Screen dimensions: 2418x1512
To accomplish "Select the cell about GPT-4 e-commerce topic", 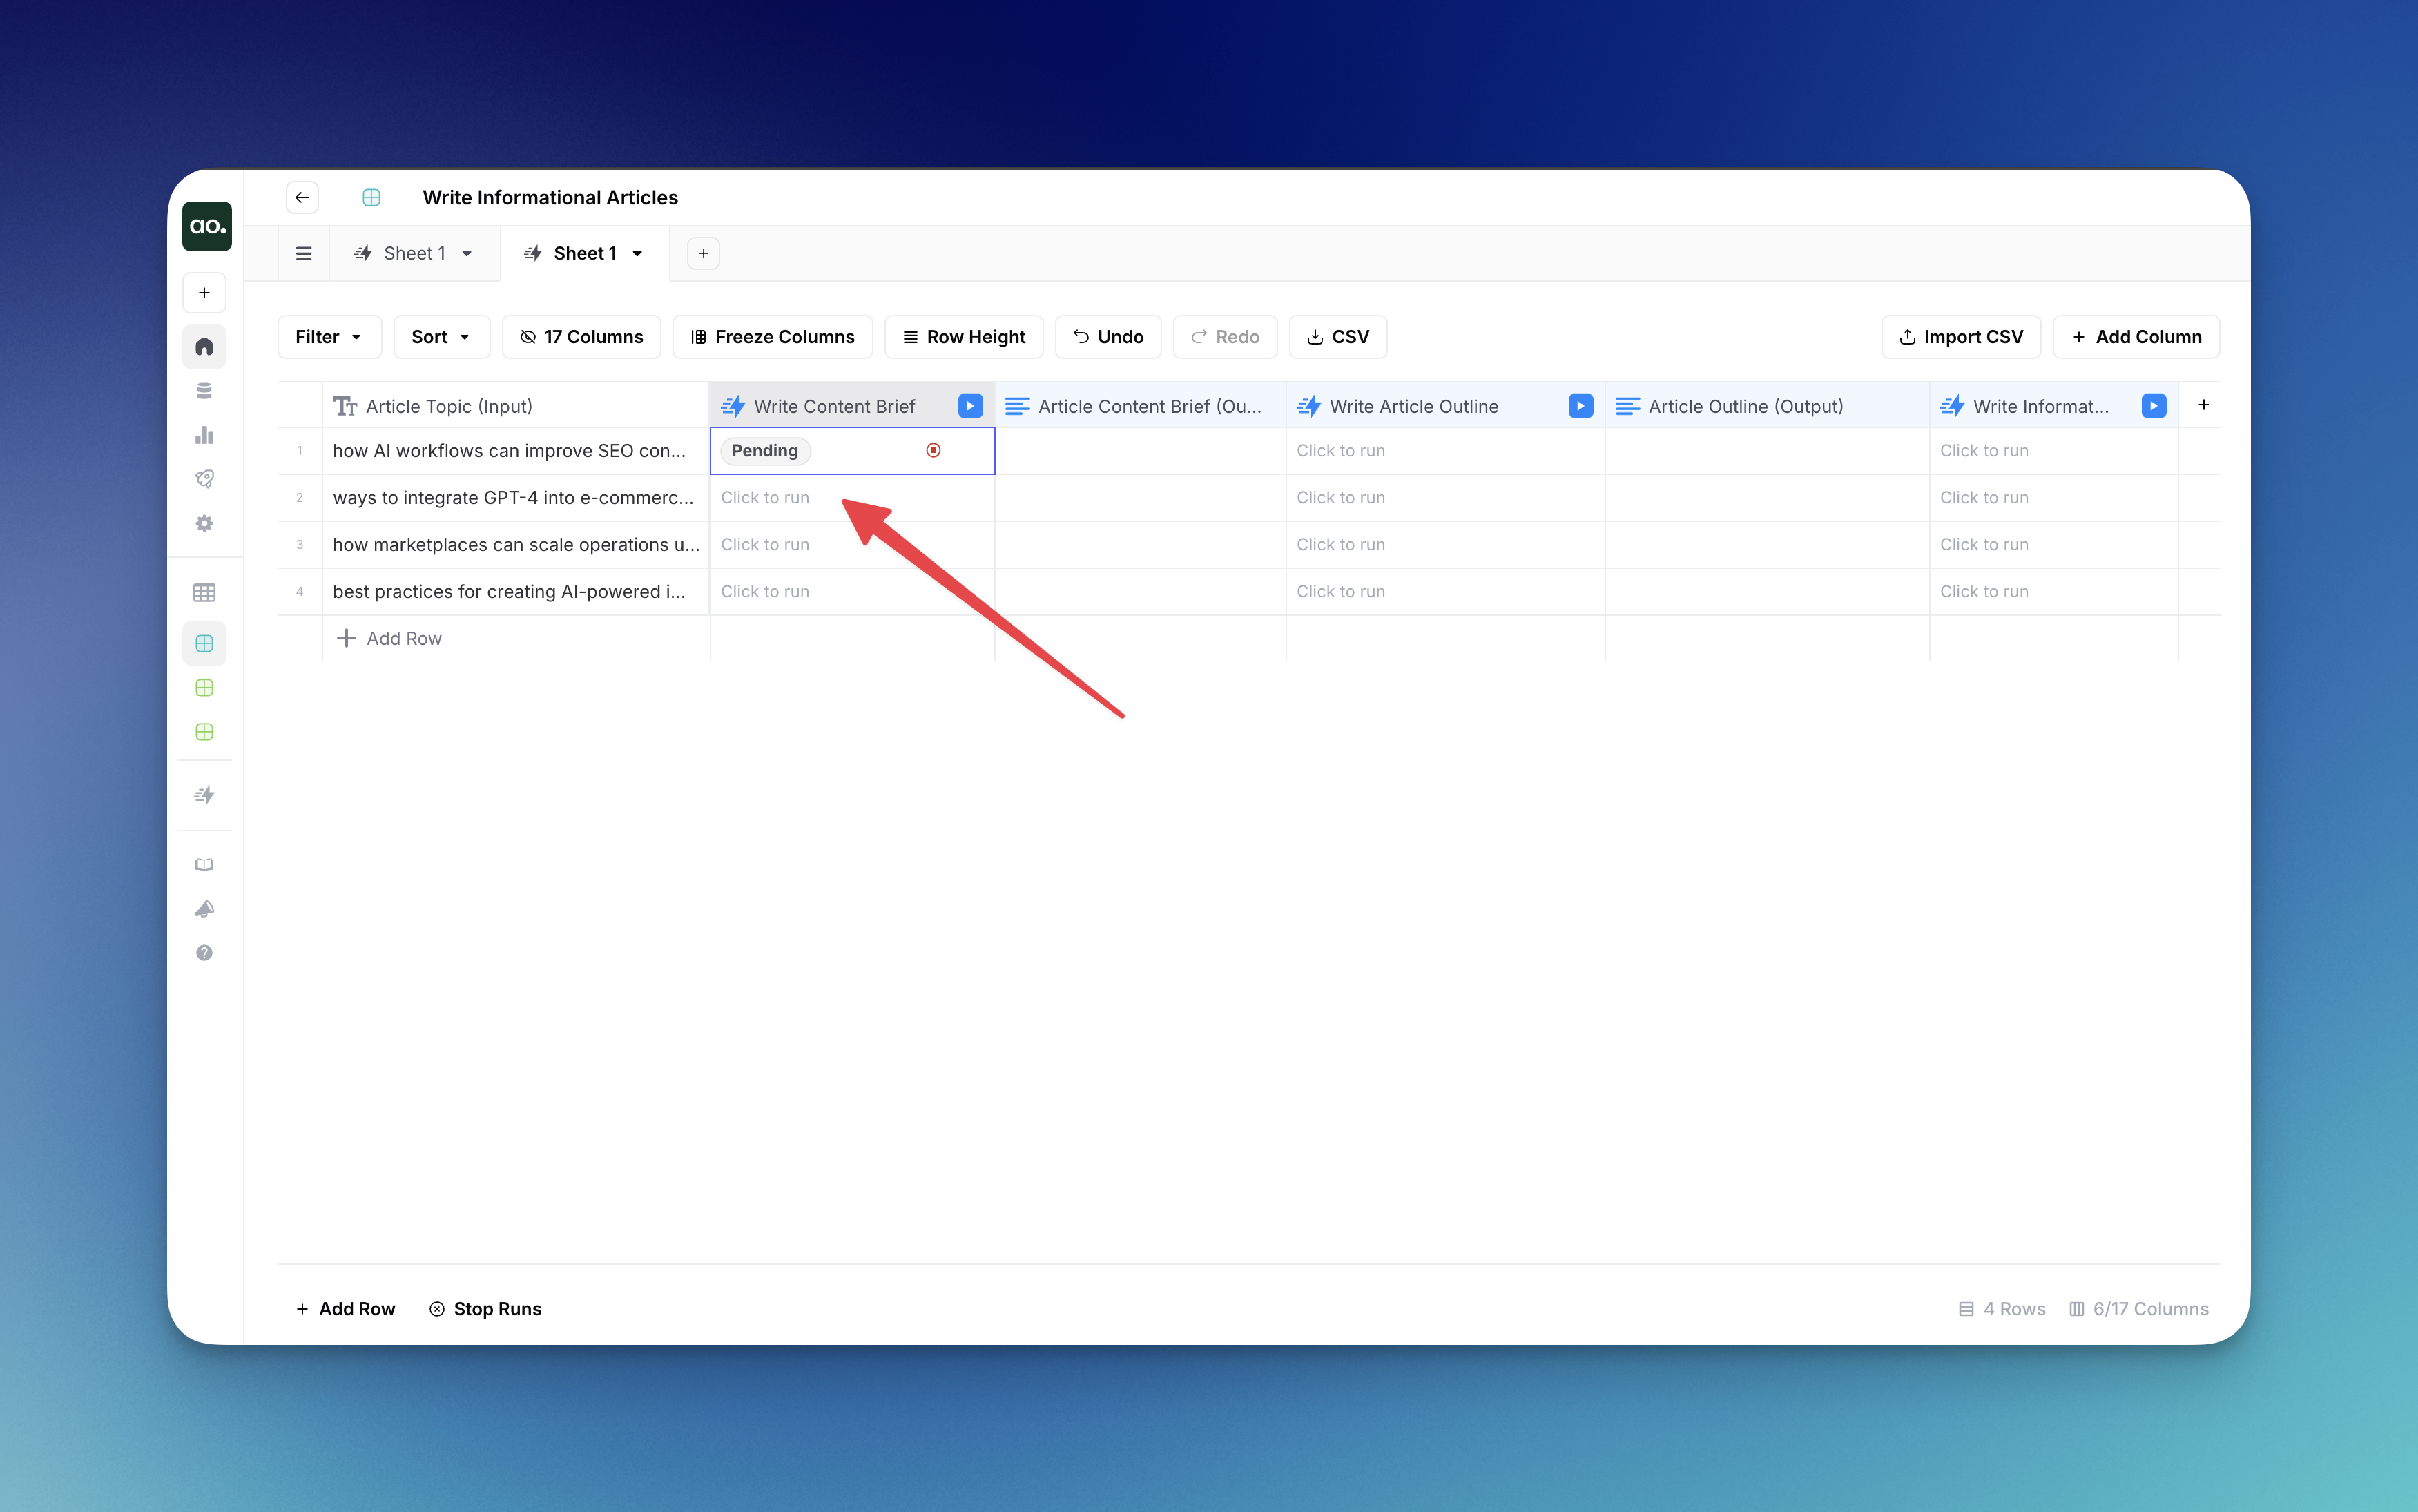I will point(514,498).
